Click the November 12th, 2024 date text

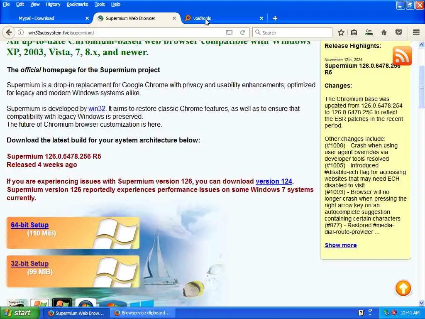[343, 59]
